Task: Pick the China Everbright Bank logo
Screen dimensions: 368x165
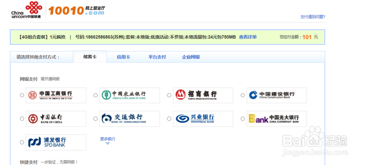Action: [277, 119]
